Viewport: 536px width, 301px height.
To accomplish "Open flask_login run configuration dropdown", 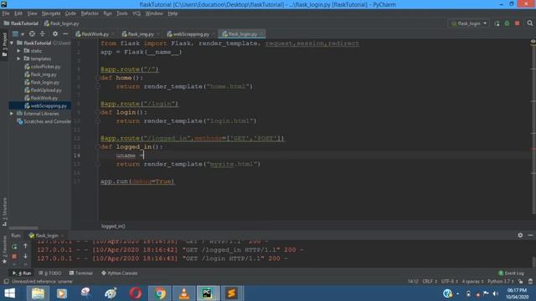I will 469,23.
